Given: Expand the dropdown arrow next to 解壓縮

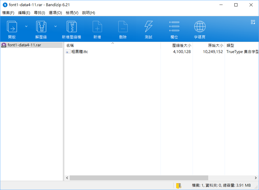Looking at the screenshot, I should (x=55, y=26).
